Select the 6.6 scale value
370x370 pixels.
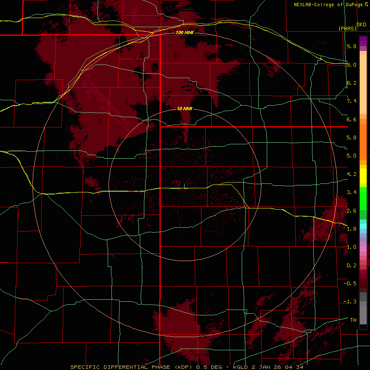351,119
